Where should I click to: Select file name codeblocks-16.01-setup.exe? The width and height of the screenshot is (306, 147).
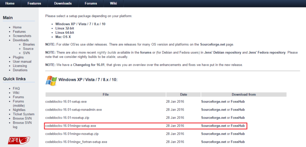point(66,101)
